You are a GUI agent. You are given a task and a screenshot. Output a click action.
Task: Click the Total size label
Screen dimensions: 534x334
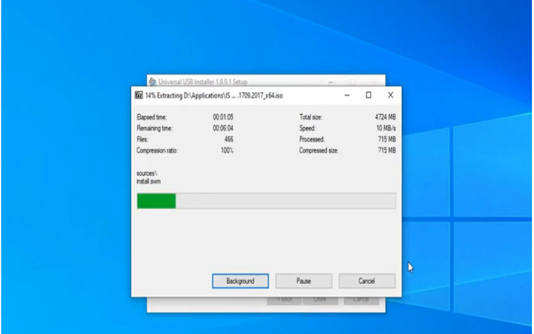(x=310, y=117)
